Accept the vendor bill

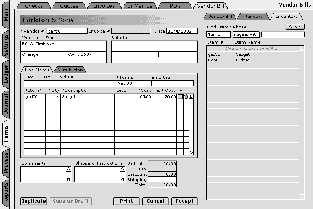185,201
